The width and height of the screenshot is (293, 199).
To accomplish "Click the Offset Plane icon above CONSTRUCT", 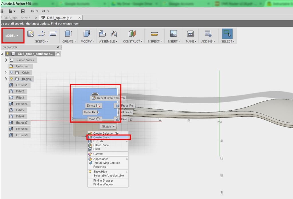I will pyautogui.click(x=132, y=34).
